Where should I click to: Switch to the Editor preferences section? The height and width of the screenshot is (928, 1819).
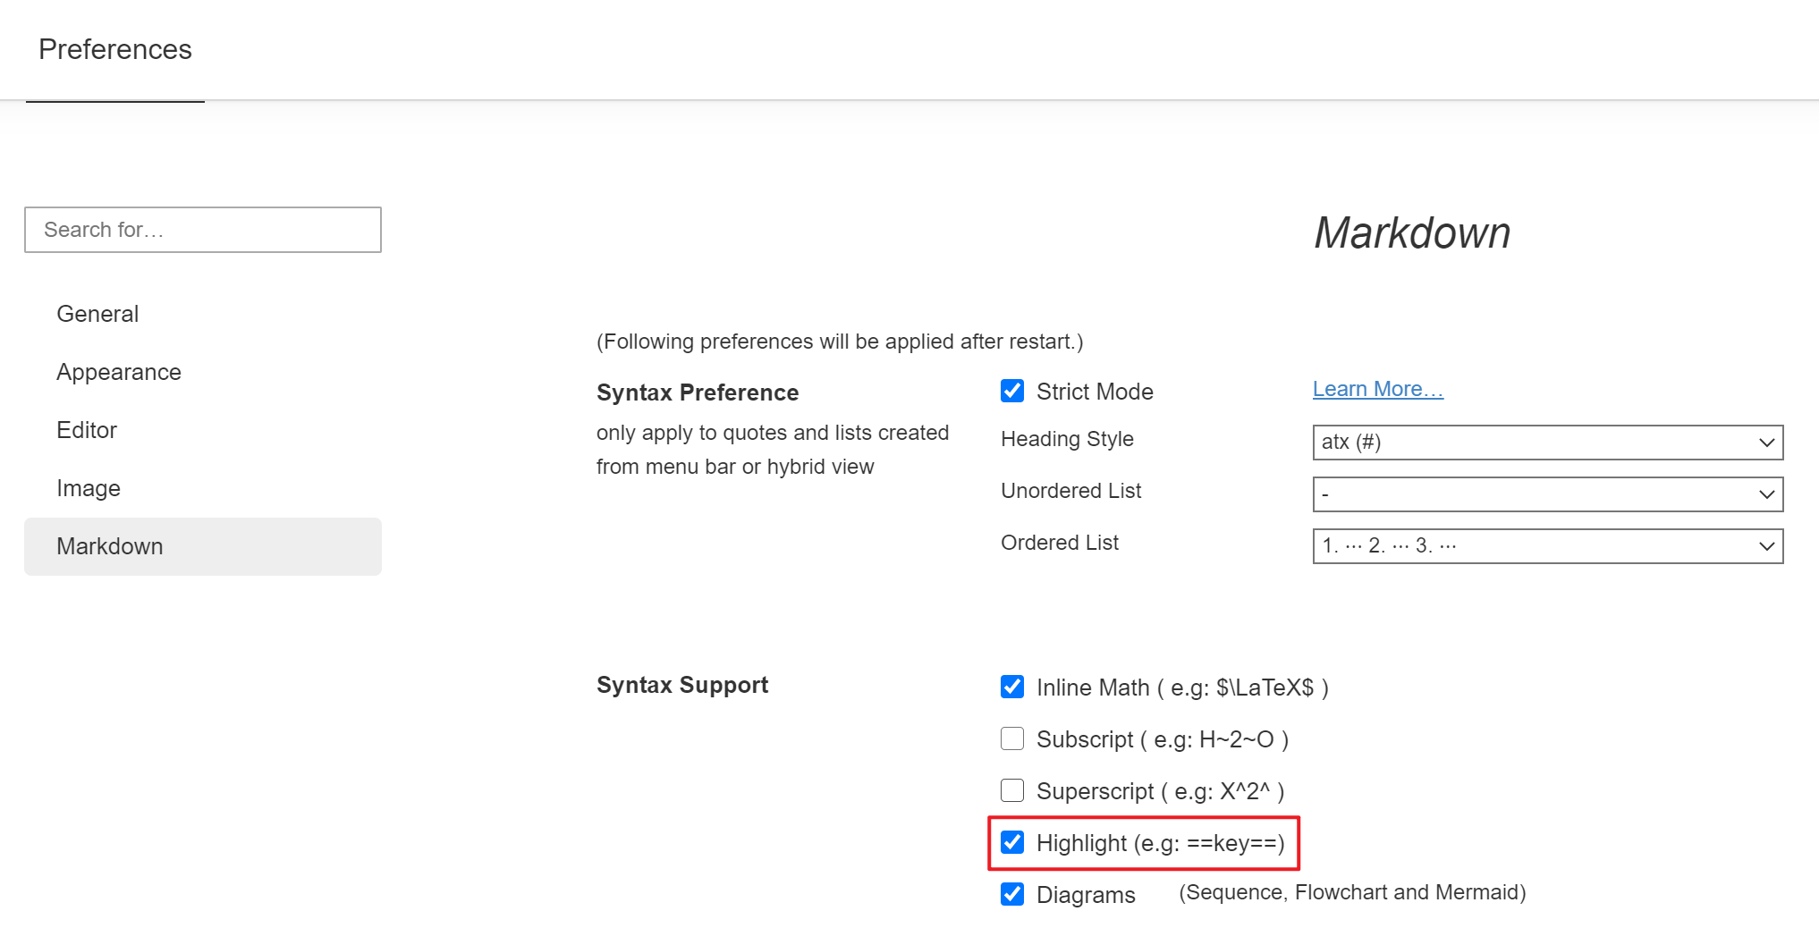203,430
